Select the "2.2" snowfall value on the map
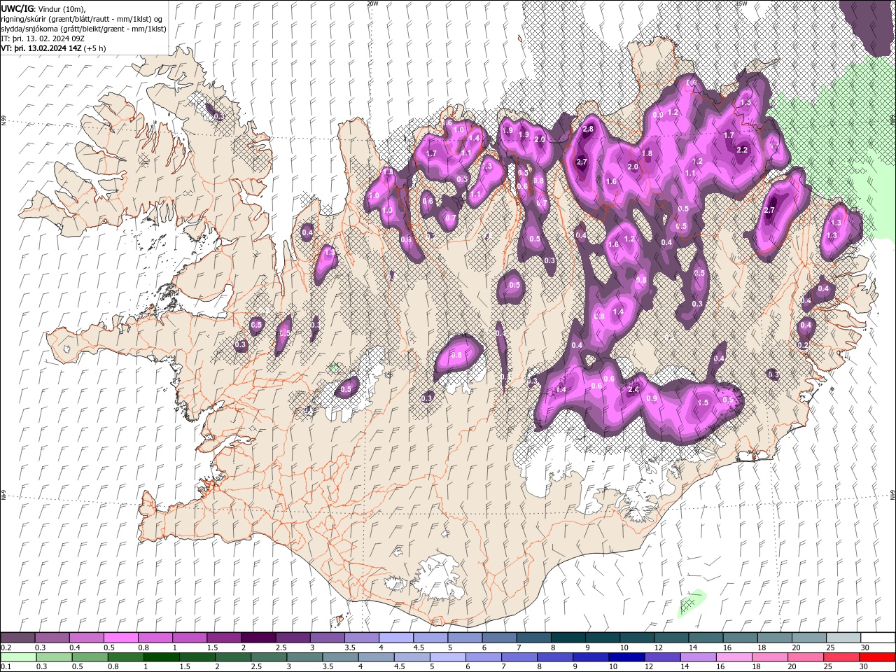 click(743, 150)
